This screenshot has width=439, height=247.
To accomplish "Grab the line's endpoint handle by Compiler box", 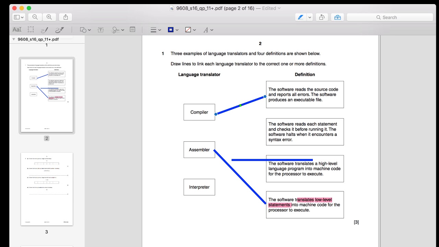I will [x=216, y=114].
